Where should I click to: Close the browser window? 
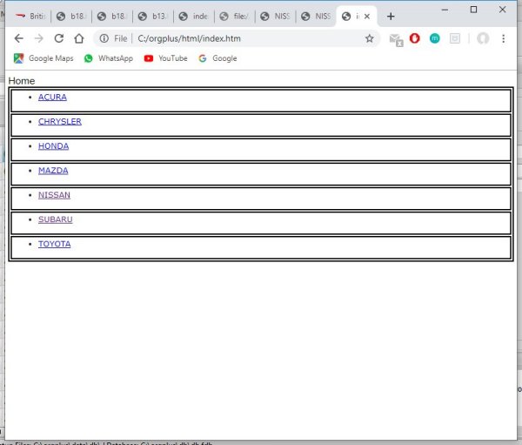click(502, 10)
